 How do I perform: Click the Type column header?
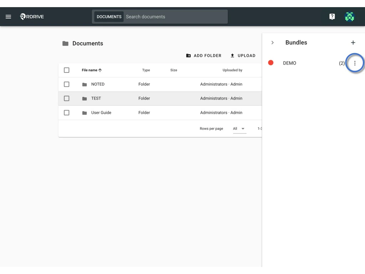tap(146, 70)
